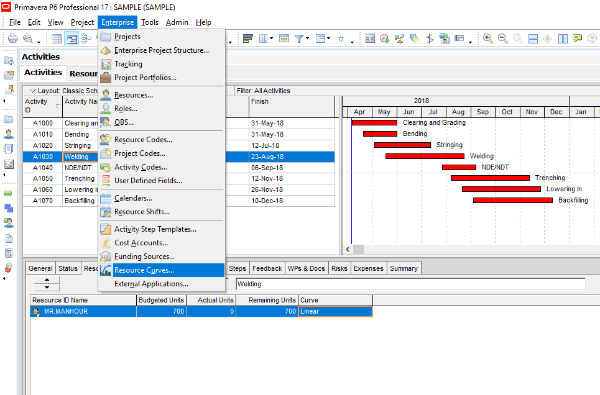Screen dimensions: 600x395
Task: Click the Activities green bar sidebar icon
Action: tap(8, 194)
